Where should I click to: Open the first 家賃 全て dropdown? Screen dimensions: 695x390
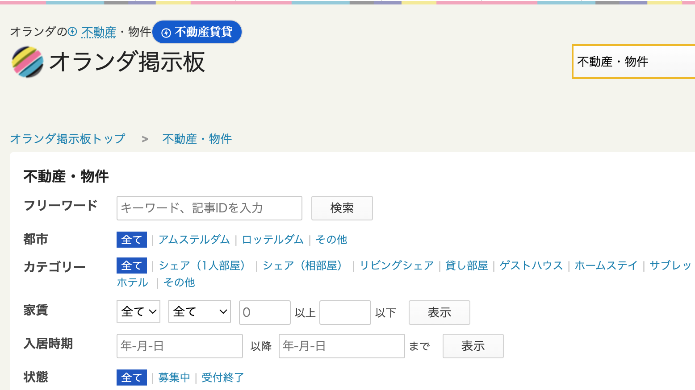tap(138, 311)
